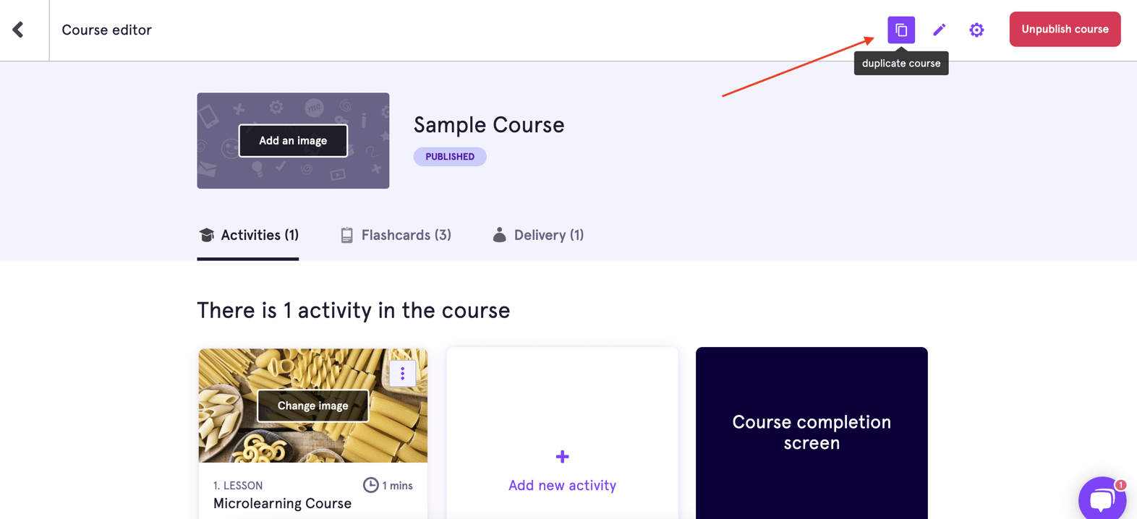
Task: Click the flashcards icon next to Flashcards tab
Action: coord(346,234)
